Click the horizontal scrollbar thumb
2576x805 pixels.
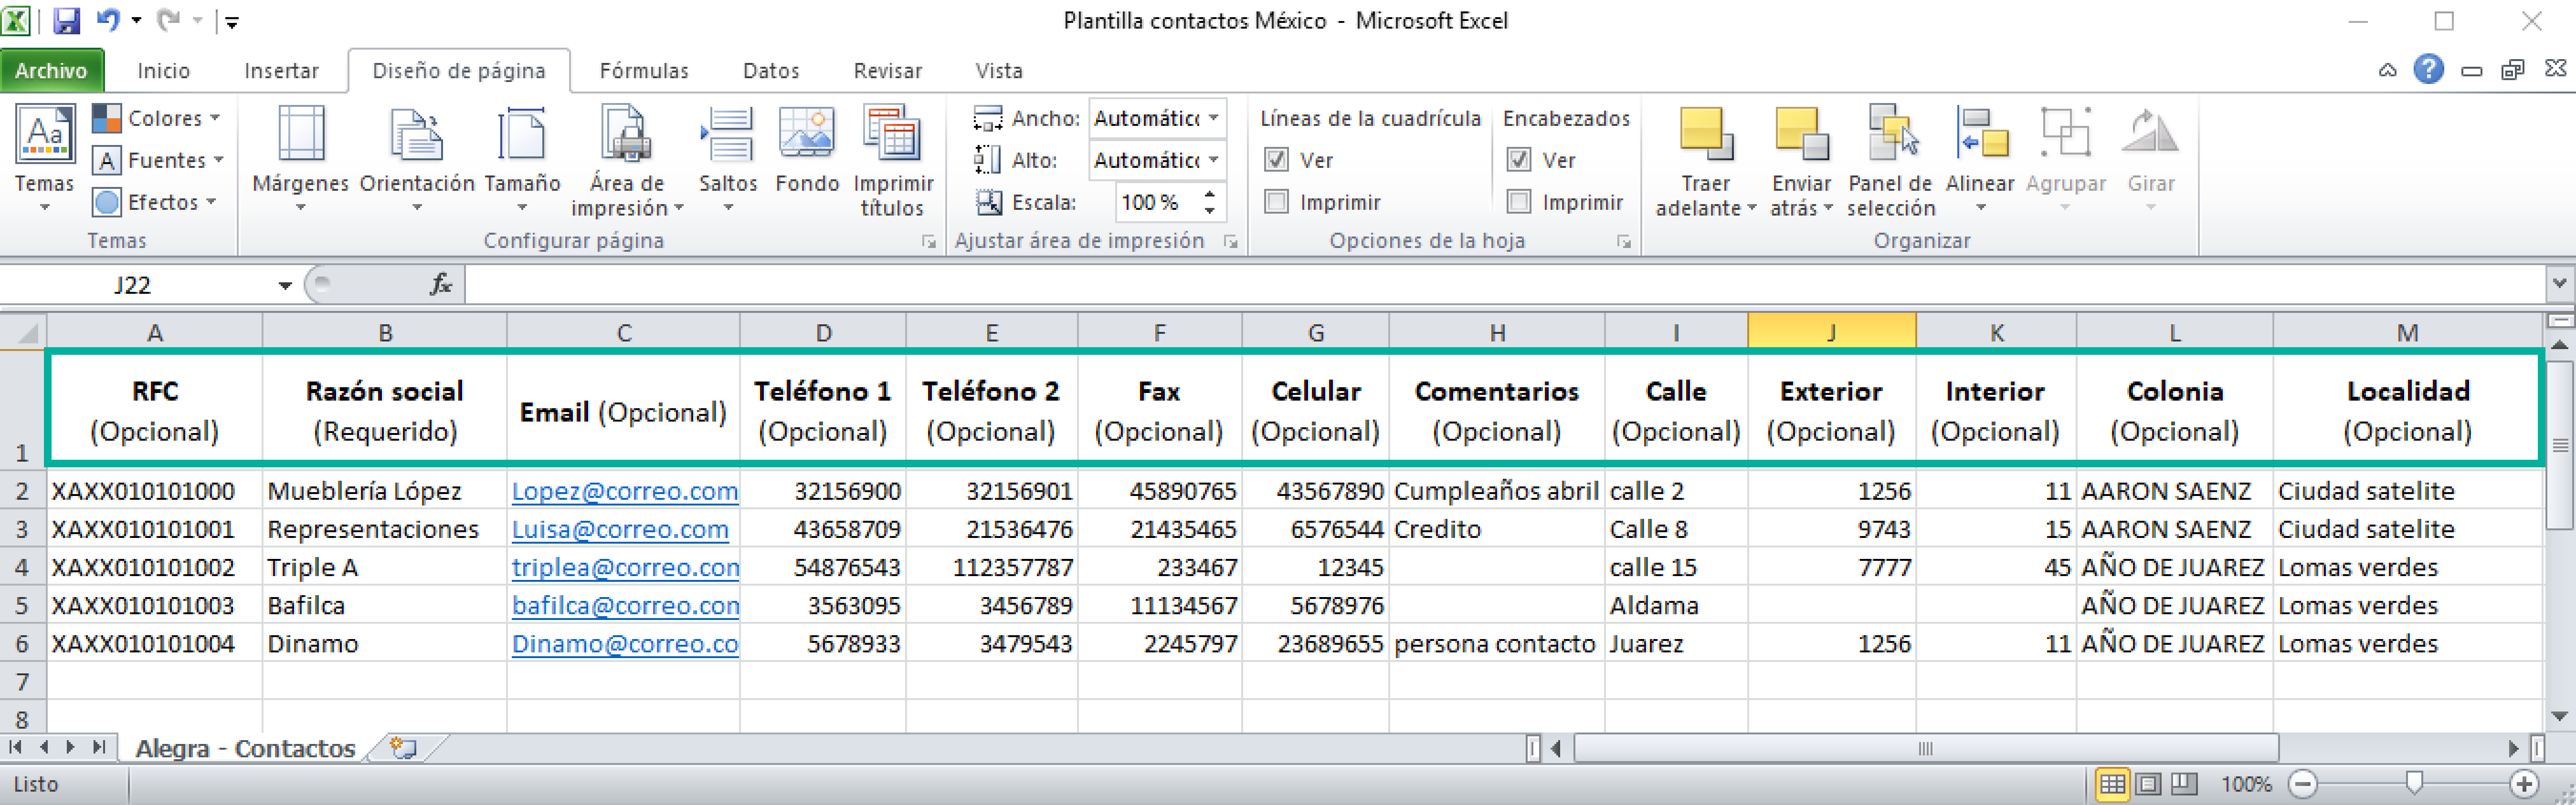1926,748
